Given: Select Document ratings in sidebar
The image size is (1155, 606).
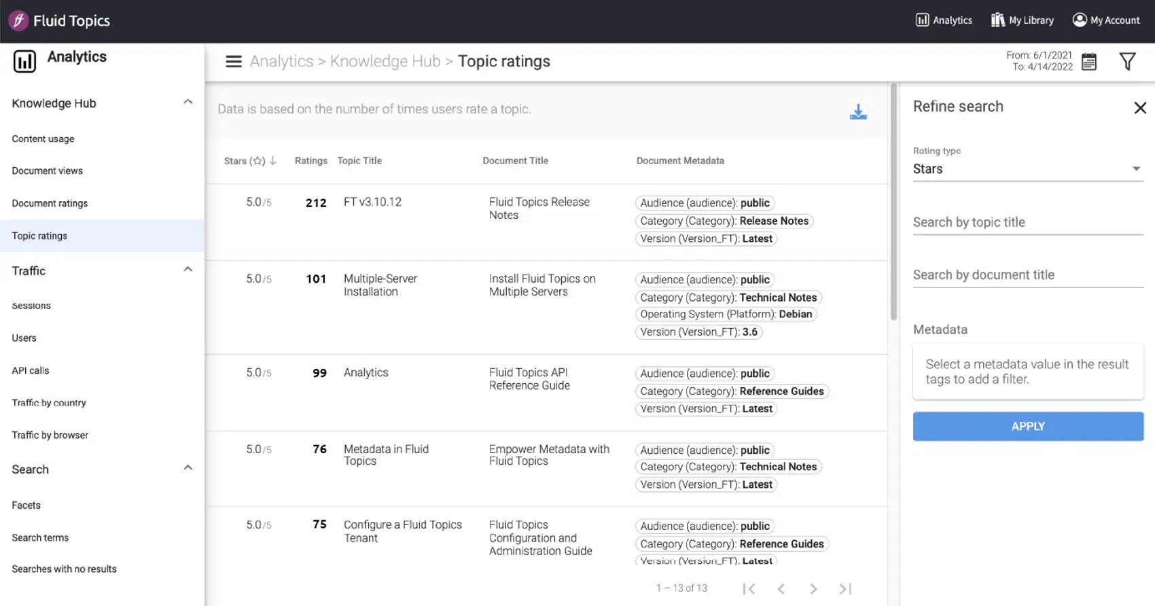Looking at the screenshot, I should point(50,203).
